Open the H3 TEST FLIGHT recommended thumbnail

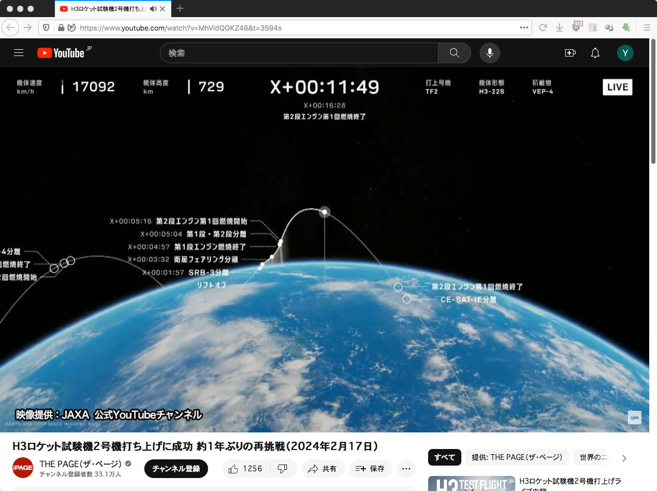(472, 484)
